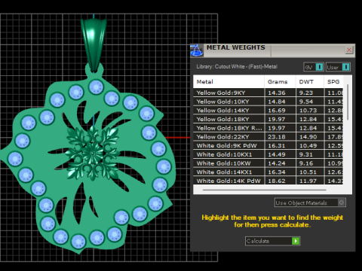
Task: Click the 16.69 grams value
Action: pyautogui.click(x=277, y=111)
